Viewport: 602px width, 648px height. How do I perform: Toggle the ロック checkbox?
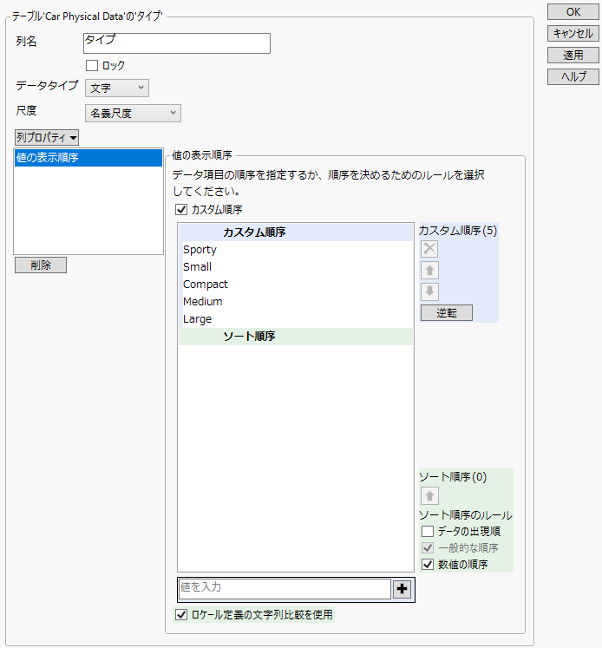(92, 66)
